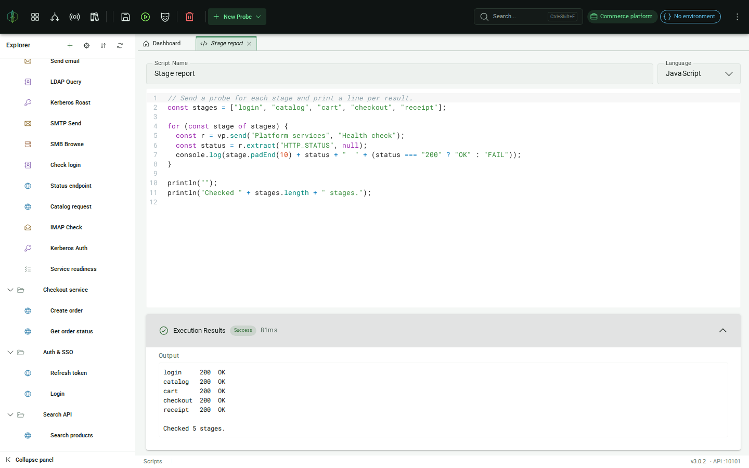Save the script with the floppy icon
Screen dimensions: 749x468
(x=125, y=17)
